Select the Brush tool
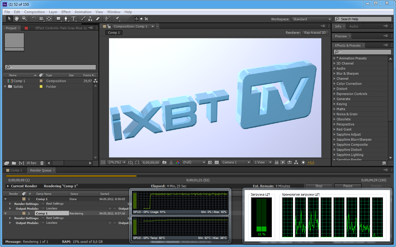This screenshot has height=247, width=396. pos(83,19)
